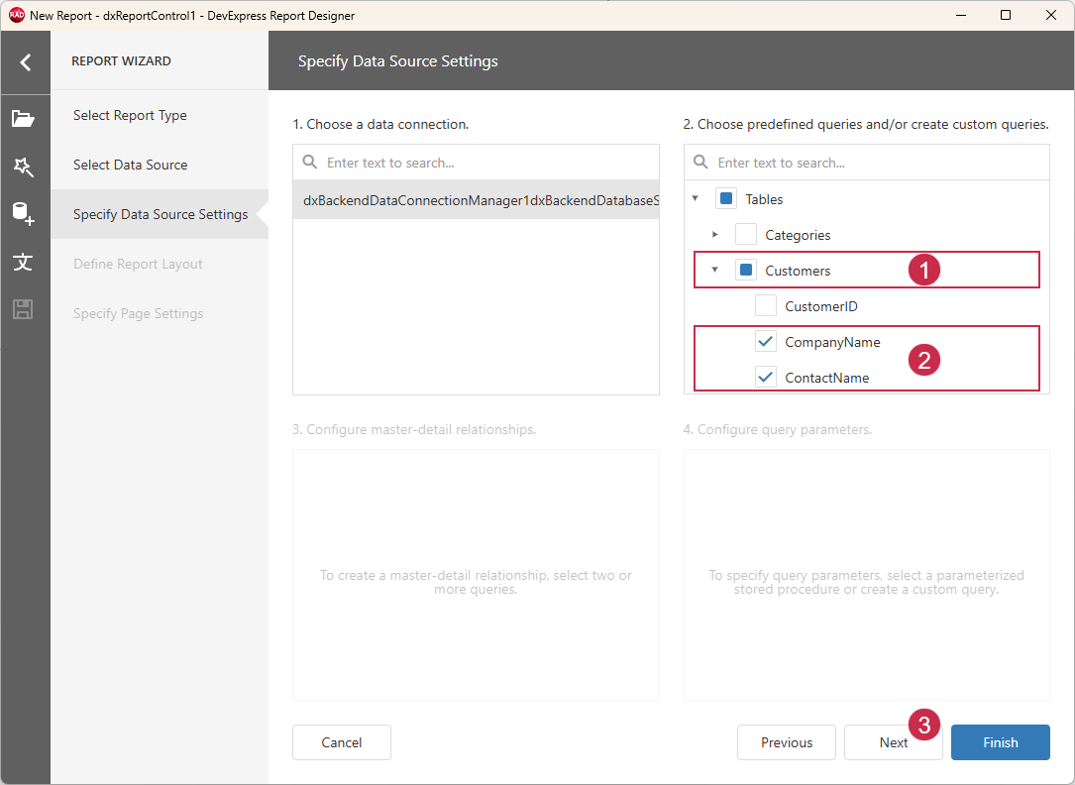Select Define Report Layout step
Viewport: 1075px width, 785px height.
coord(160,264)
